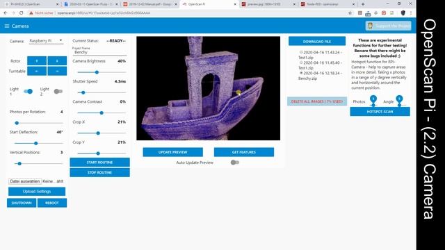The width and height of the screenshot is (445, 250).
Task: Click the --READY-- status text
Action: point(116,41)
